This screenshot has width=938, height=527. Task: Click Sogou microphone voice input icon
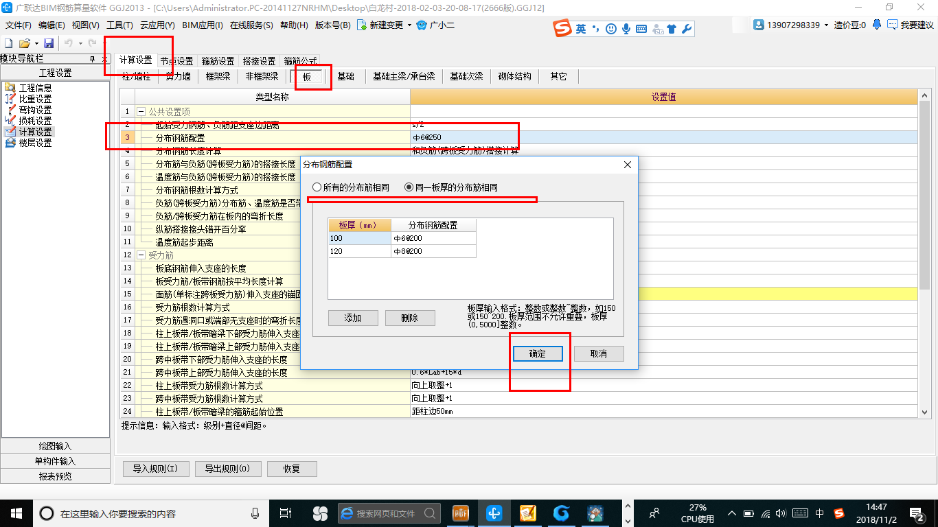pos(626,29)
